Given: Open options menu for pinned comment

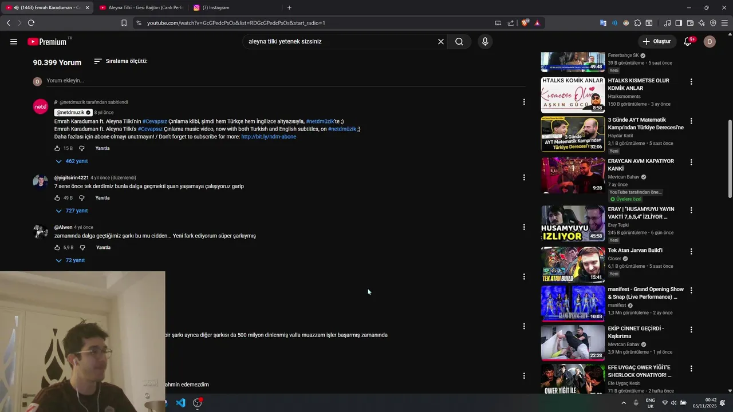Looking at the screenshot, I should tap(523, 102).
